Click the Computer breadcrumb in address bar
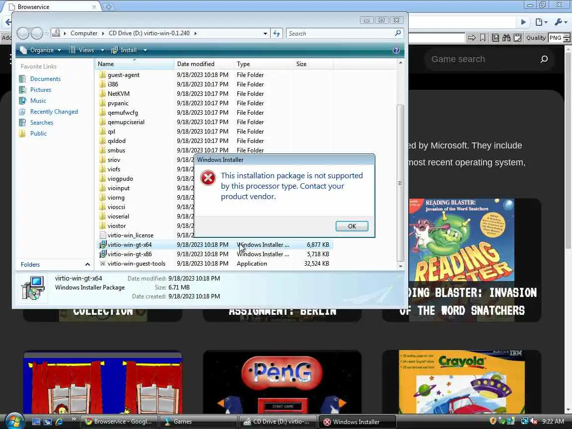 click(x=84, y=33)
